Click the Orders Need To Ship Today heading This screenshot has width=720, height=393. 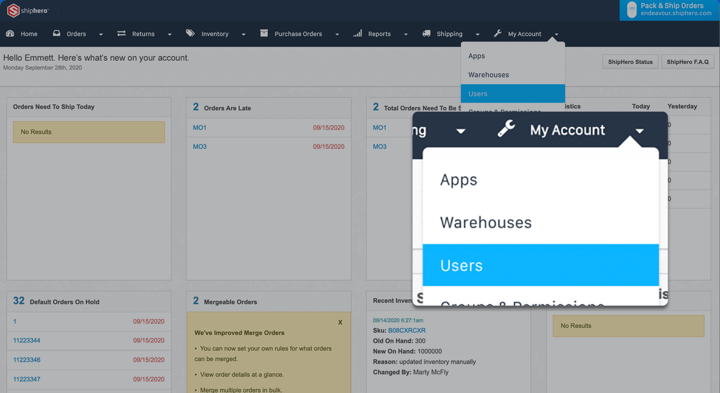[x=54, y=107]
